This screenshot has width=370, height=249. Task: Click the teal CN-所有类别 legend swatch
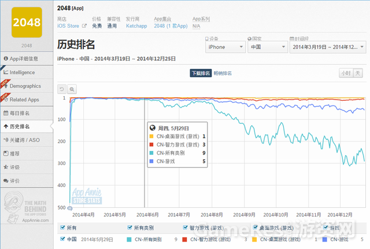129,240
